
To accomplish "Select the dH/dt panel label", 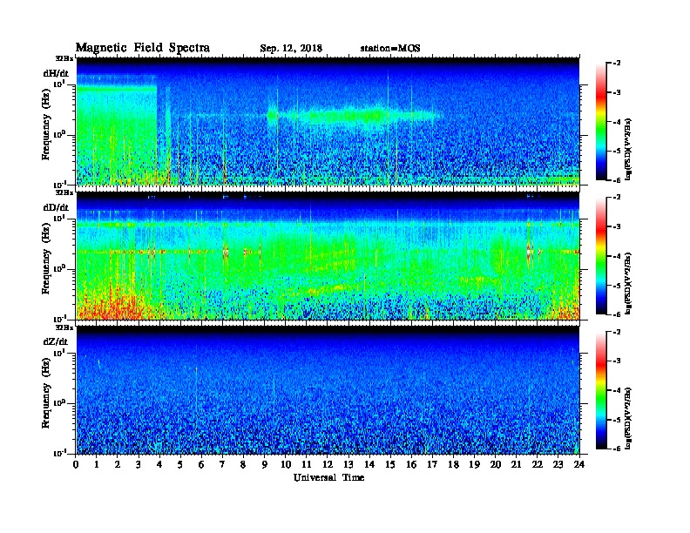I will click(56, 73).
